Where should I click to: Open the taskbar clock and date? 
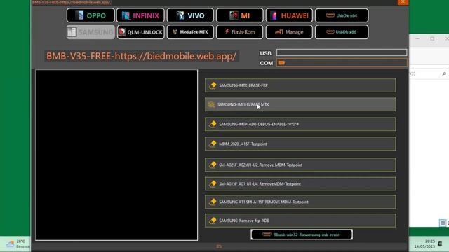pyautogui.click(x=424, y=244)
